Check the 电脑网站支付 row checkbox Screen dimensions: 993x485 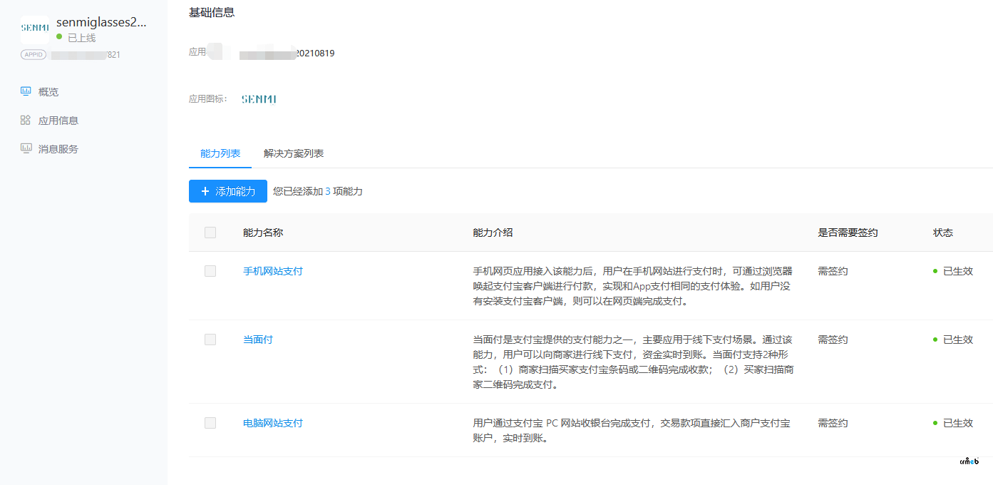tap(210, 423)
